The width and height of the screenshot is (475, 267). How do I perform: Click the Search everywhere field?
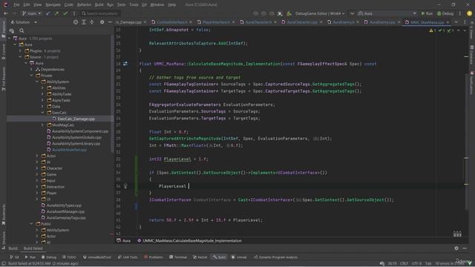click(x=100, y=13)
